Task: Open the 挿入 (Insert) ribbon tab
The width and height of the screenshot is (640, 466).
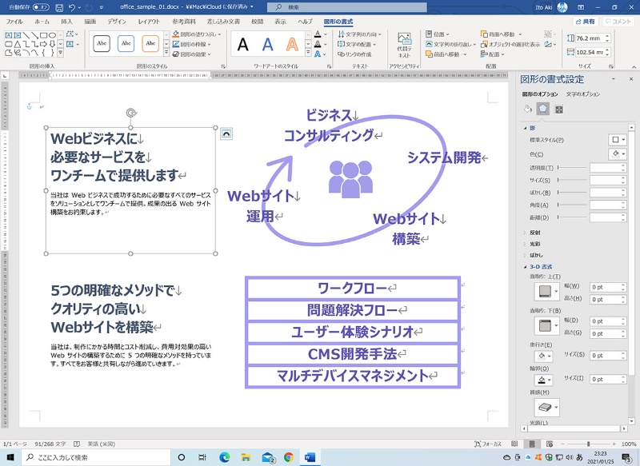Action: coord(66,22)
